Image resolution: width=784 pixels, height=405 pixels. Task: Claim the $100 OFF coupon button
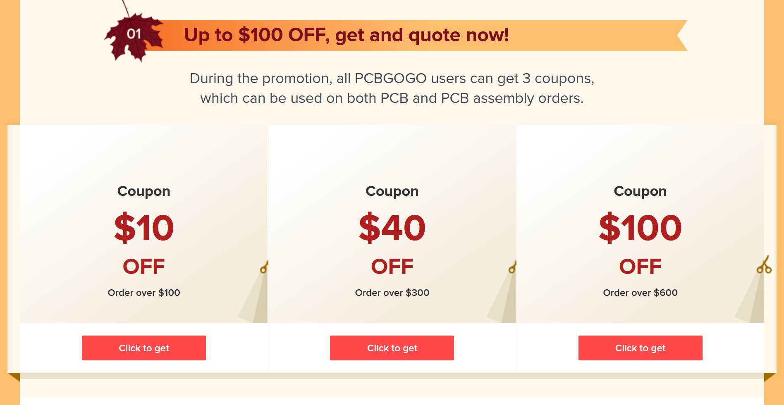point(640,348)
